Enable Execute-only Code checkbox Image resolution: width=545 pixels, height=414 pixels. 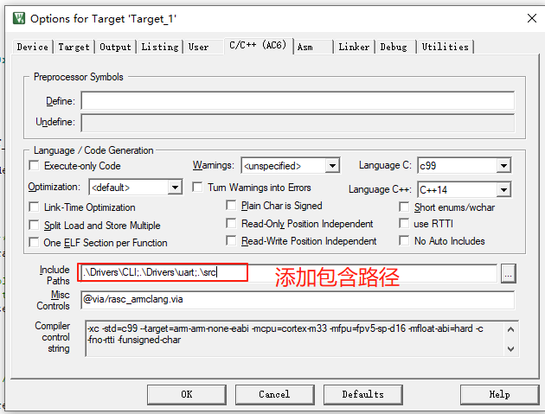34,166
